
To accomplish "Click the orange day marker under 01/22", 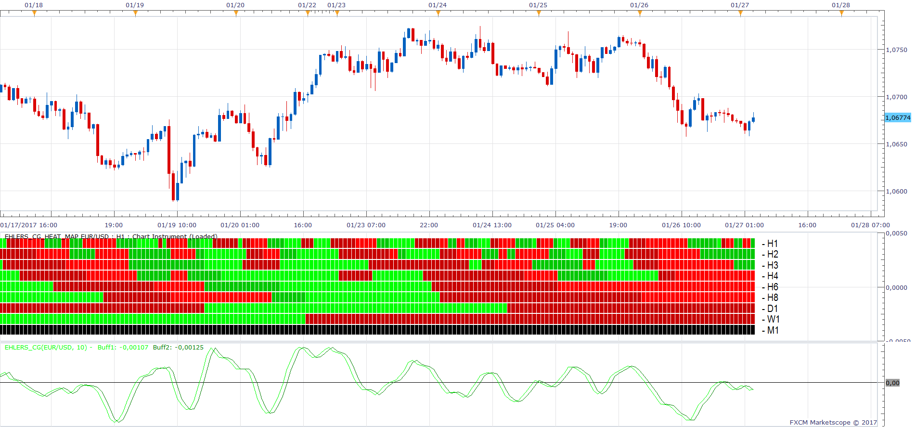I will tap(308, 13).
